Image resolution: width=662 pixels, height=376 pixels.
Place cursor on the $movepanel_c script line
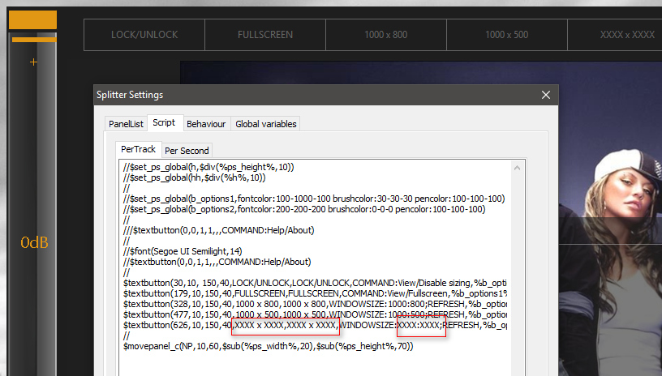coord(268,346)
